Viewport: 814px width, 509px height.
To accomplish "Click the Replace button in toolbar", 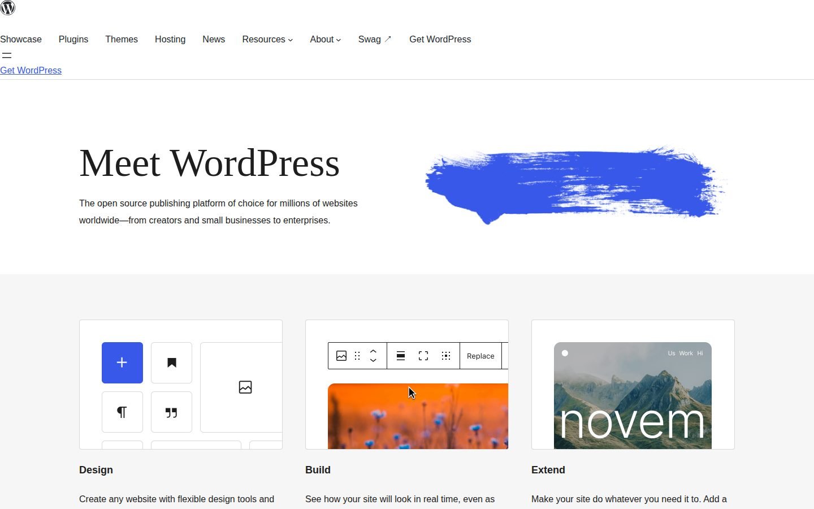I will tap(480, 356).
